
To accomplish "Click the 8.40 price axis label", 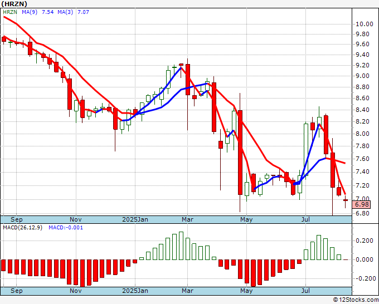I will click(x=362, y=110).
